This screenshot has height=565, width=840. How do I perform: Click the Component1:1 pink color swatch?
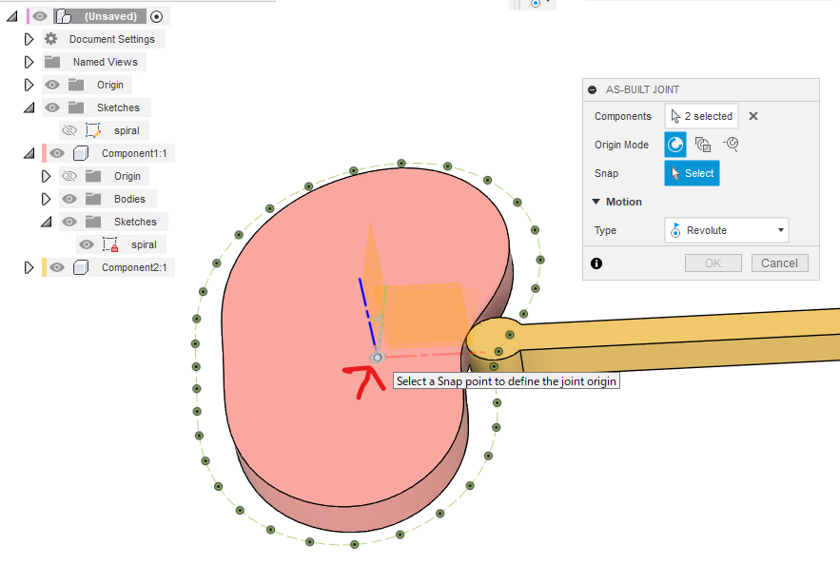[44, 153]
